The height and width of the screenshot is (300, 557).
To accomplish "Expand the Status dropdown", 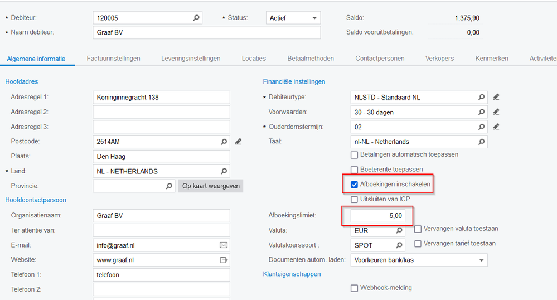I will [293, 18].
